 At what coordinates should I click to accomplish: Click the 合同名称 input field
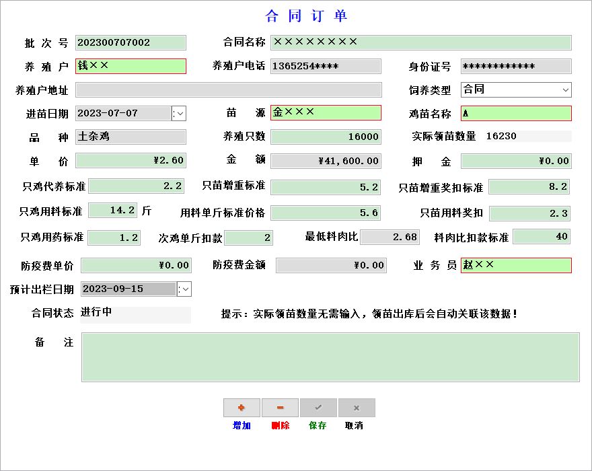click(421, 42)
